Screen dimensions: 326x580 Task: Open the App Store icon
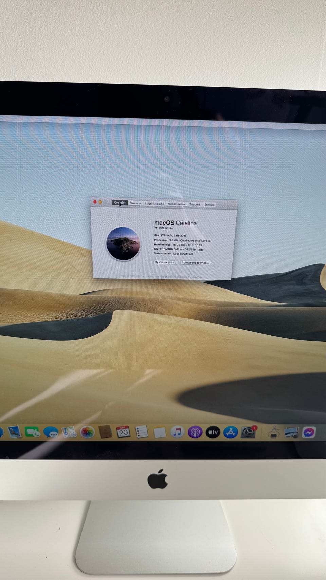point(231,432)
